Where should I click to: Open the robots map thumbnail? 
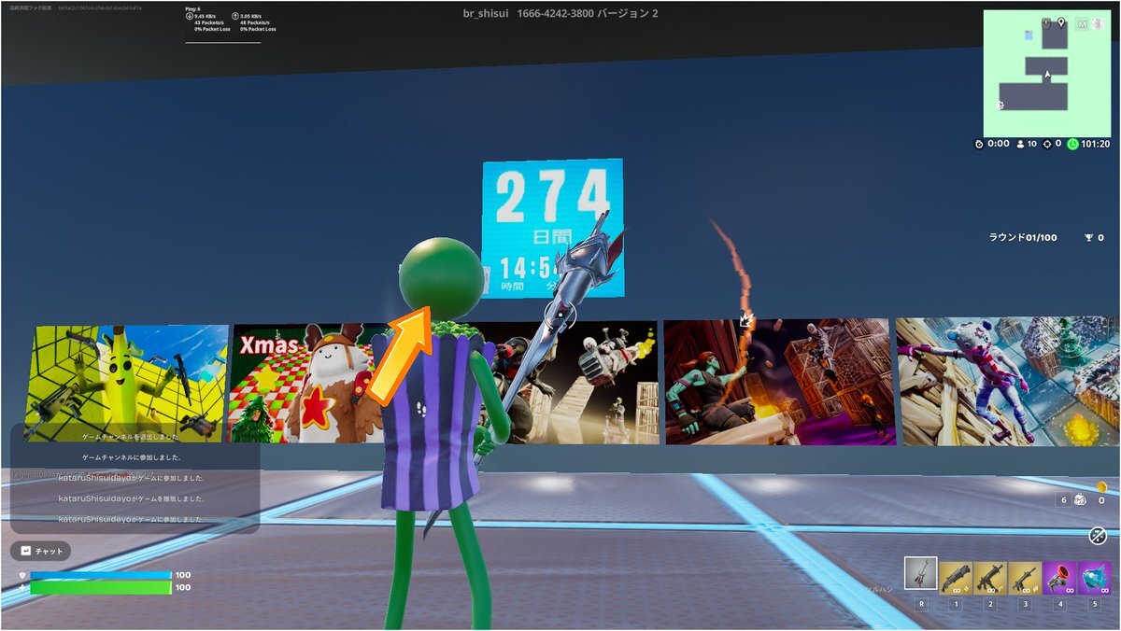(570, 385)
